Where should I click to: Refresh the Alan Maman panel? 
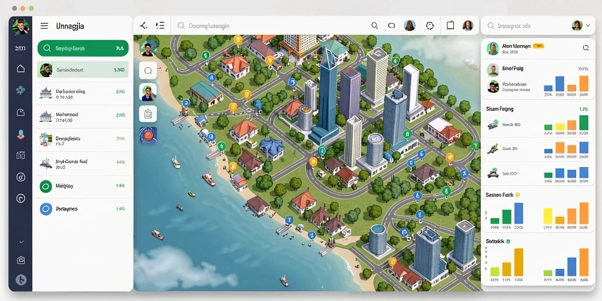tap(586, 48)
